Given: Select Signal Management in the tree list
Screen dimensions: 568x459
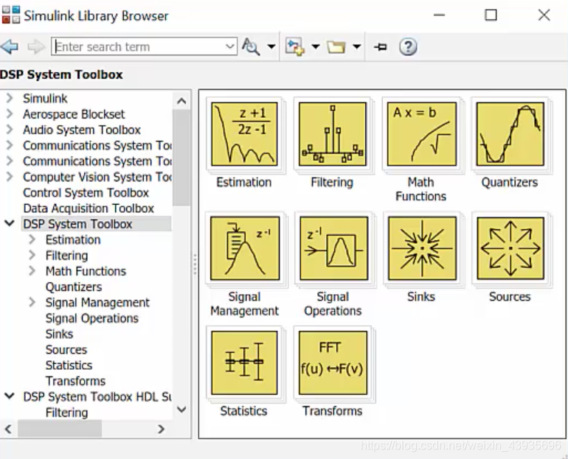Looking at the screenshot, I should pyautogui.click(x=97, y=302).
